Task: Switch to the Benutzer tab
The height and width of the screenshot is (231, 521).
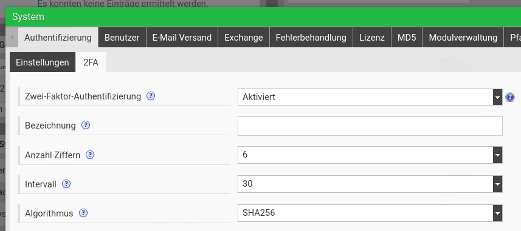Action: coord(122,38)
